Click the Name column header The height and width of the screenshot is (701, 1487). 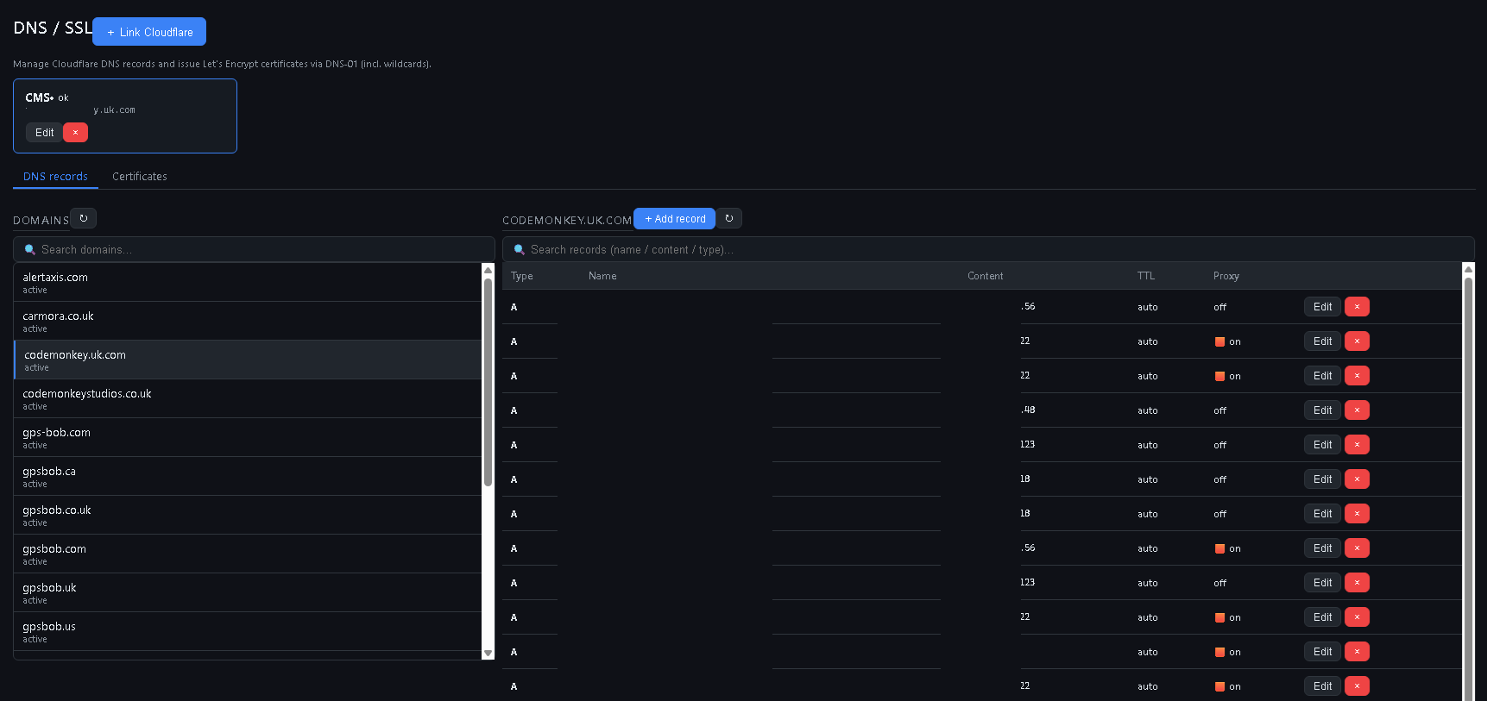click(602, 276)
